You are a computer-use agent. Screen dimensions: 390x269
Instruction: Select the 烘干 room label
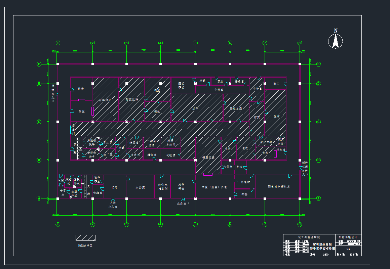[x=195, y=108]
